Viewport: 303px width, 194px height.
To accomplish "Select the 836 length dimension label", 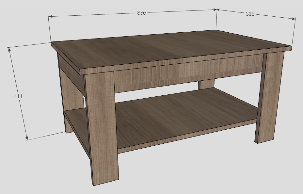I will click(141, 13).
